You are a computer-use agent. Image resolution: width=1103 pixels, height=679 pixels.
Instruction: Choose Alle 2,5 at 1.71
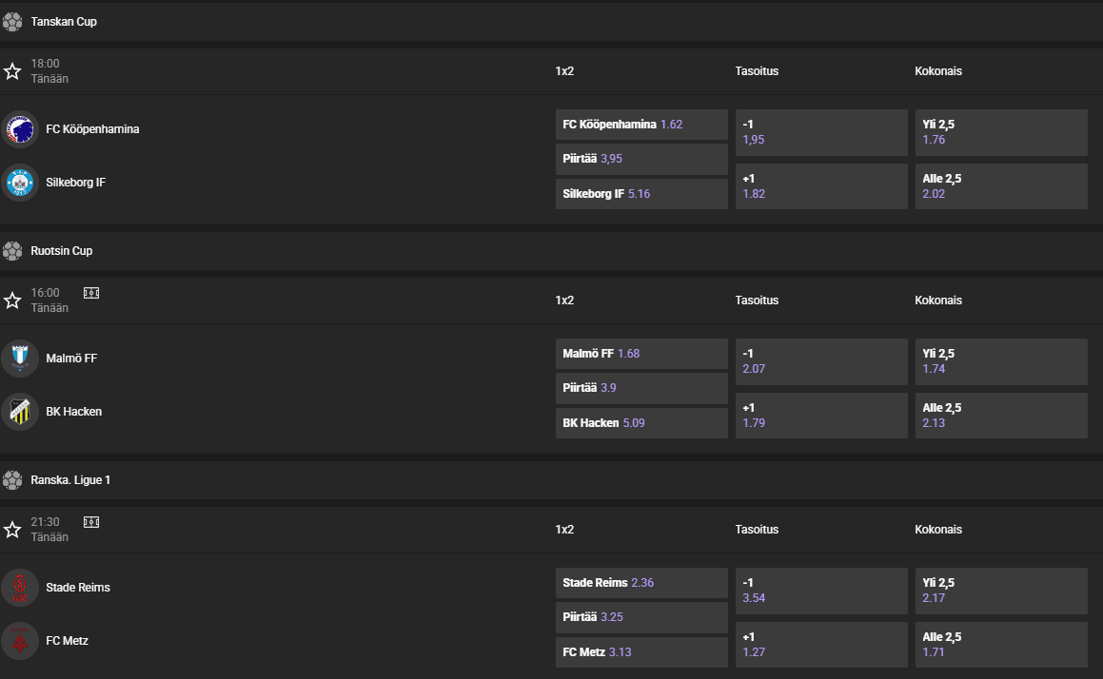1001,645
